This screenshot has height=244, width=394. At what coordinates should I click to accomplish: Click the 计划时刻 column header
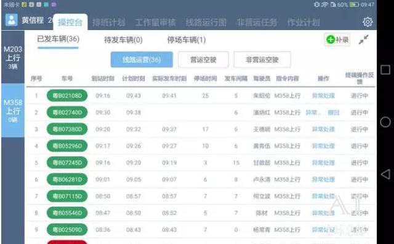(x=134, y=79)
